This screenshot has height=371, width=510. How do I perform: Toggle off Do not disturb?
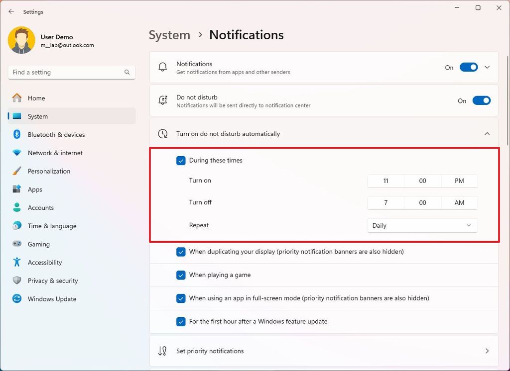pos(481,100)
